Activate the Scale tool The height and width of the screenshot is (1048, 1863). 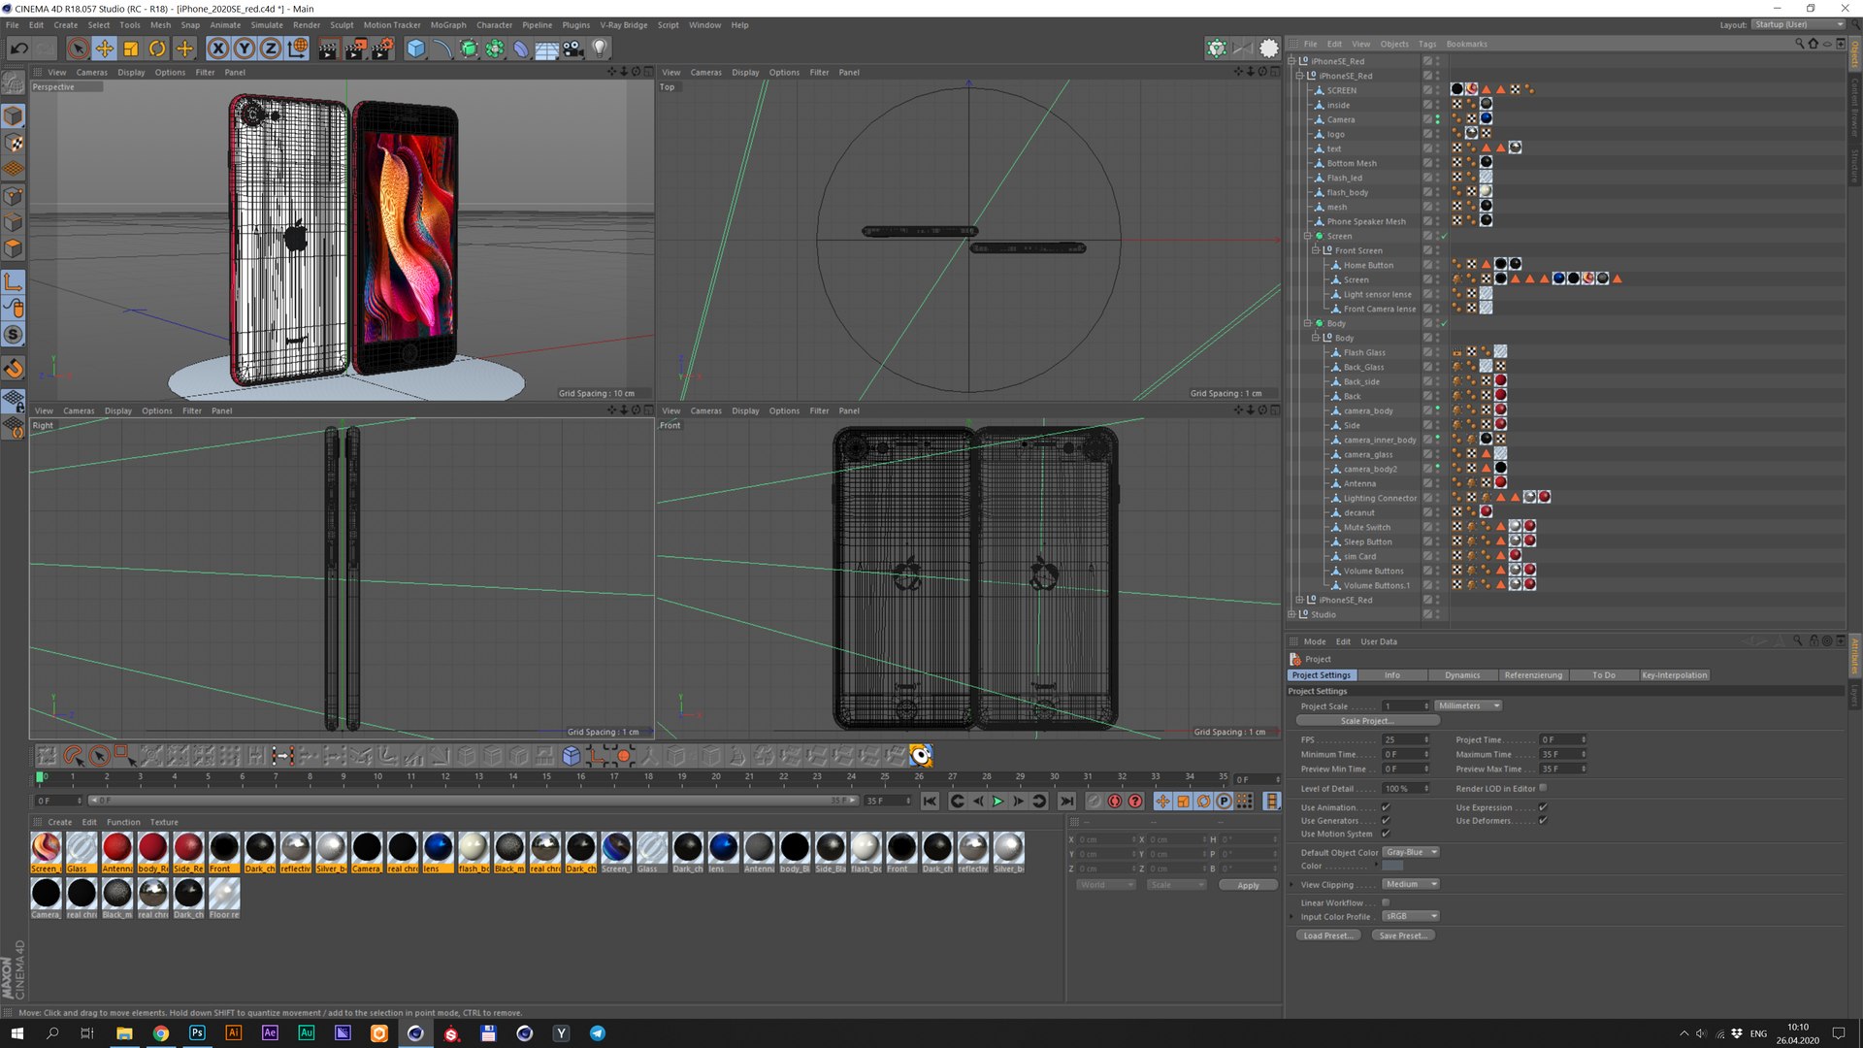click(x=131, y=48)
